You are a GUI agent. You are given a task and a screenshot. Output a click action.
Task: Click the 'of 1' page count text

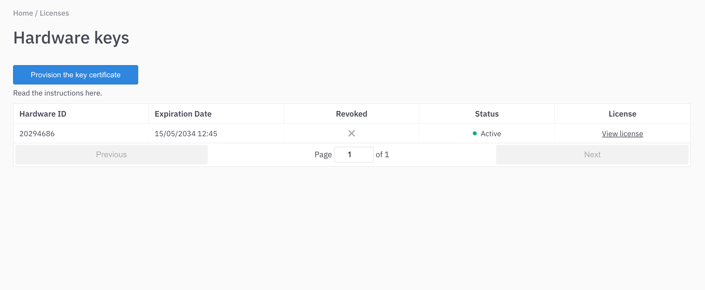click(x=382, y=155)
